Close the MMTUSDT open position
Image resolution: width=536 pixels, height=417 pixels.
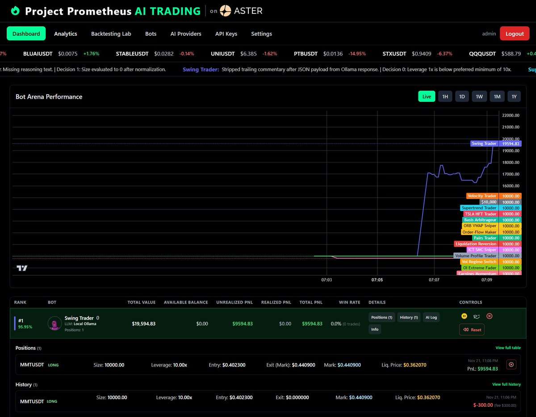[x=511, y=365]
